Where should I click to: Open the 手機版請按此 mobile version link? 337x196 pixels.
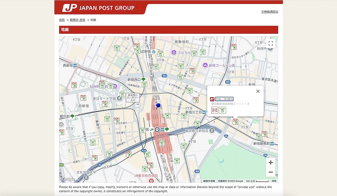coord(270,12)
